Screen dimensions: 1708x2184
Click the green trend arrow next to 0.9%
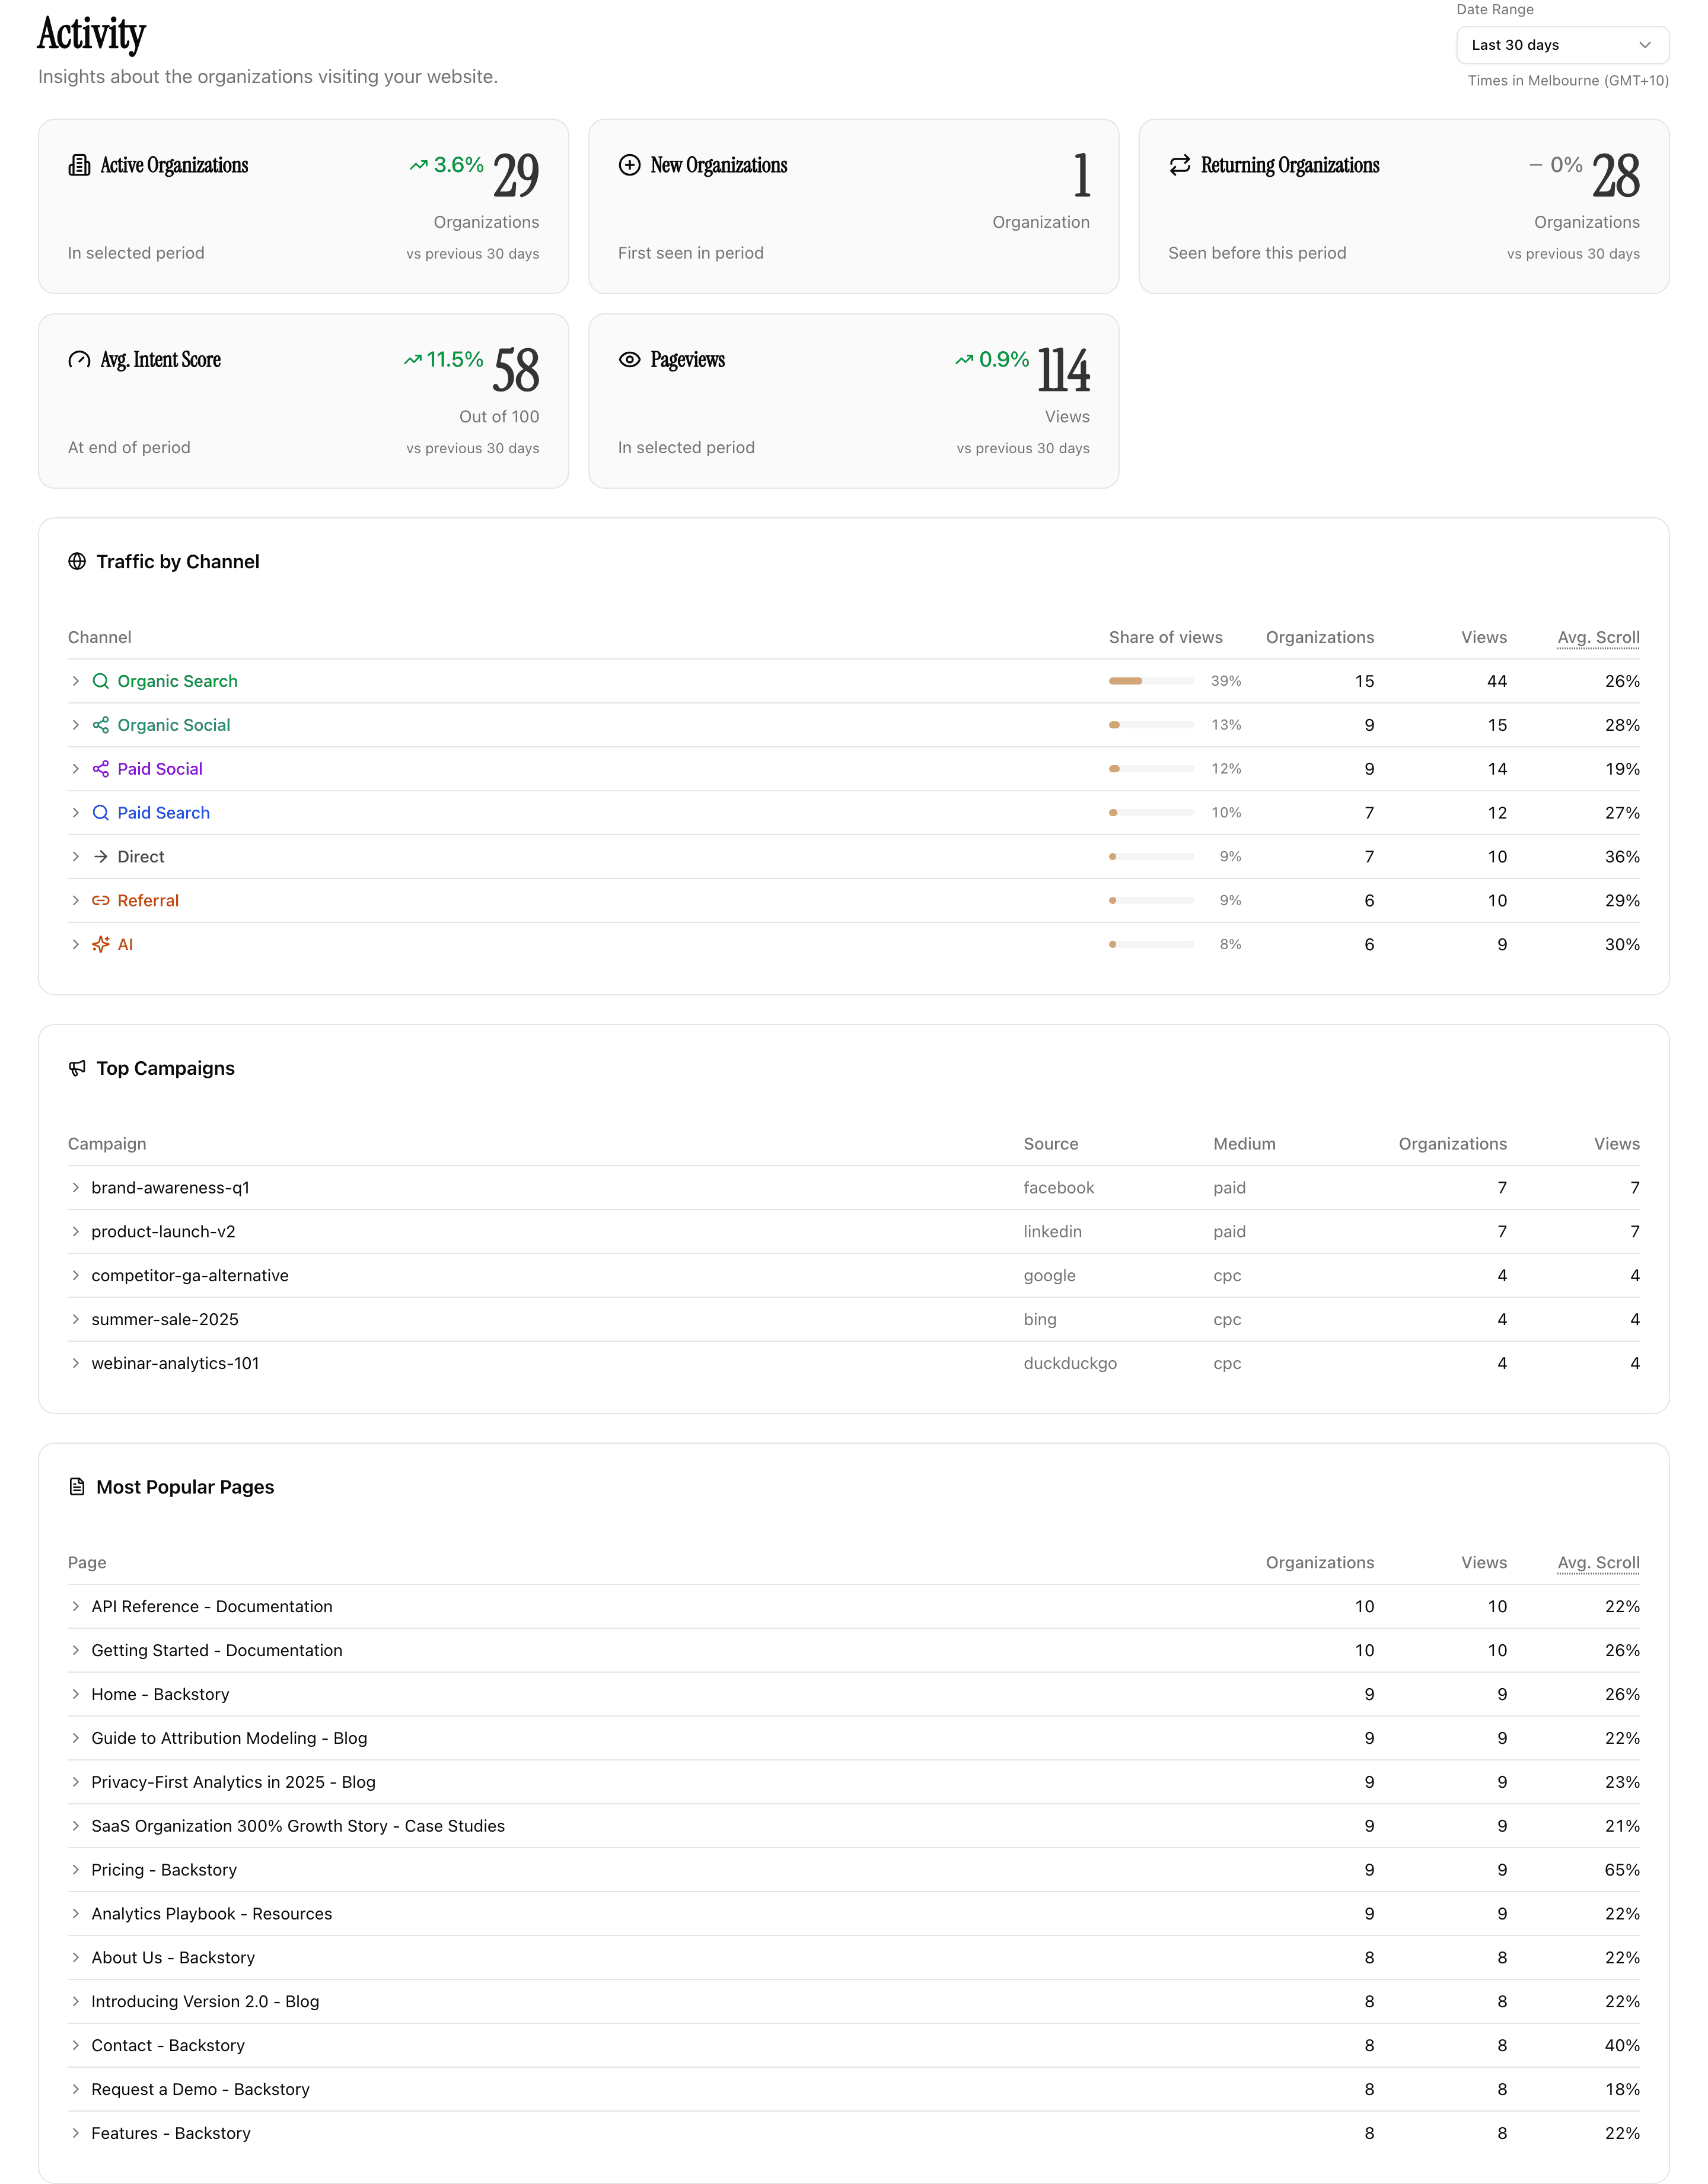(x=964, y=360)
